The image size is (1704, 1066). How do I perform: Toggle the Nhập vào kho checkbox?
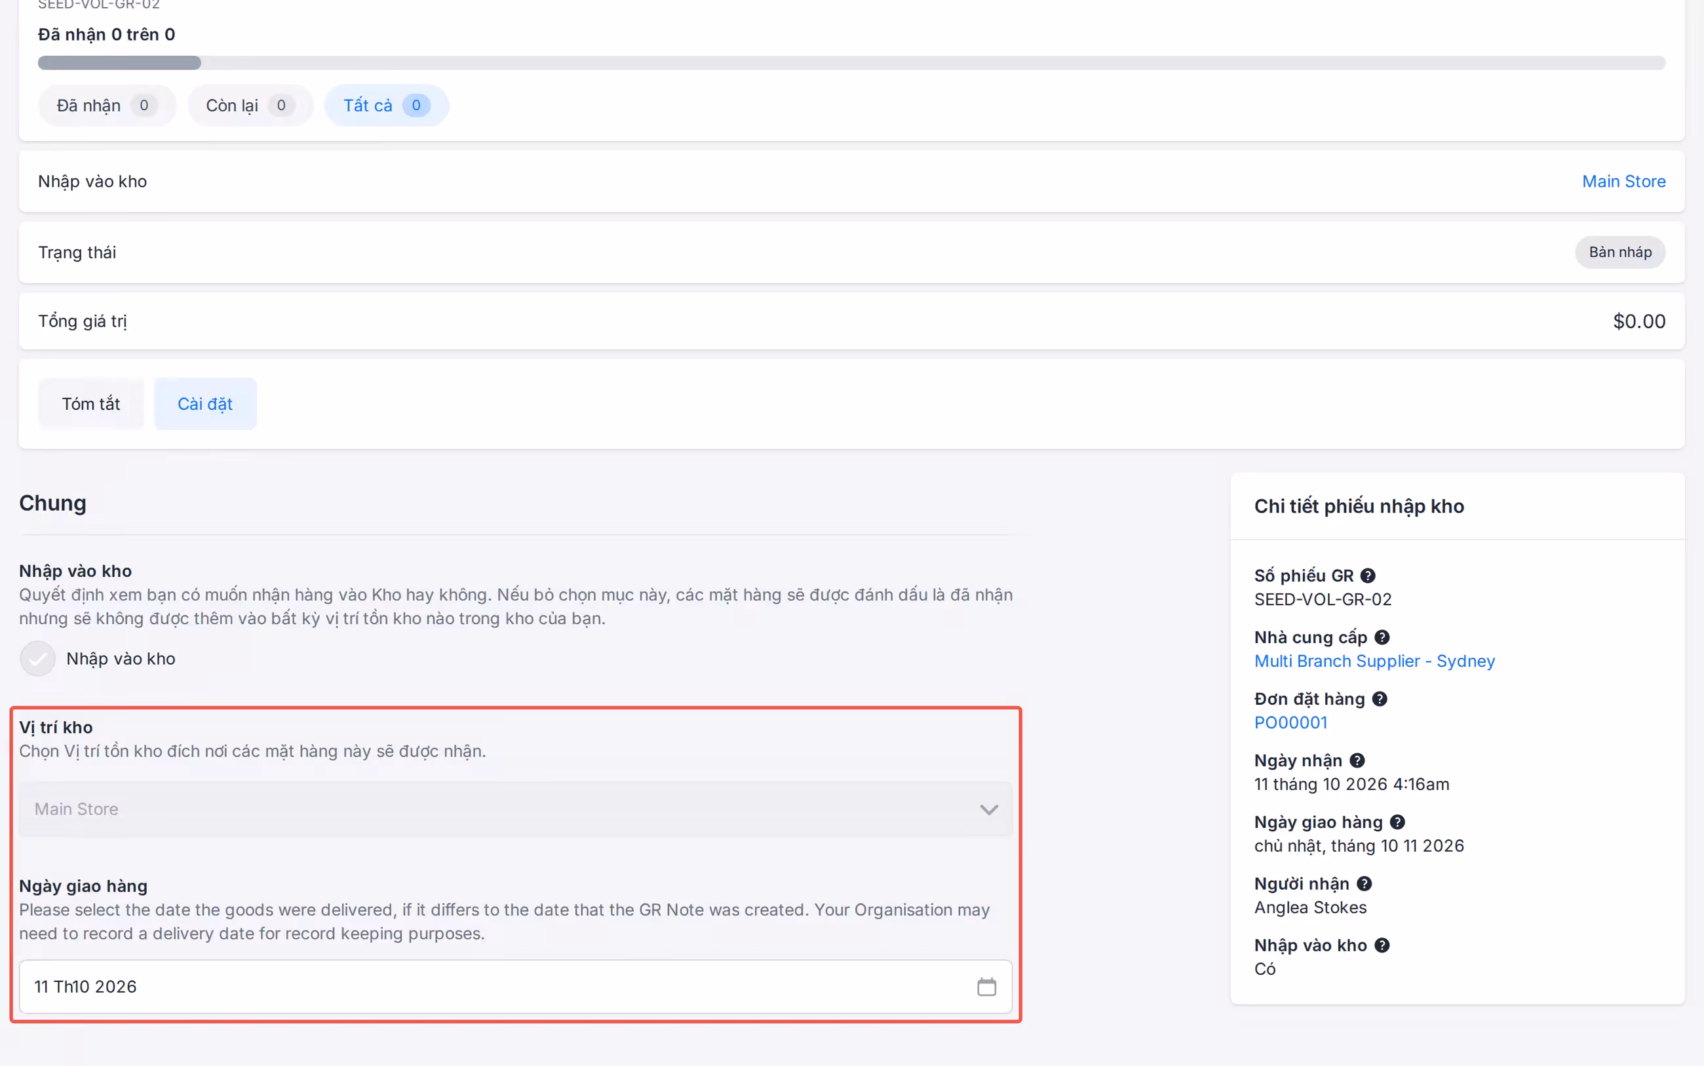(37, 658)
